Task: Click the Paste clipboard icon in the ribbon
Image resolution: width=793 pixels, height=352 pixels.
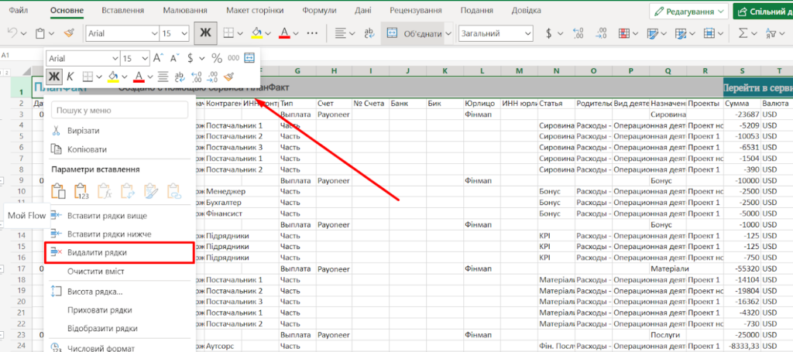Action: click(40, 33)
